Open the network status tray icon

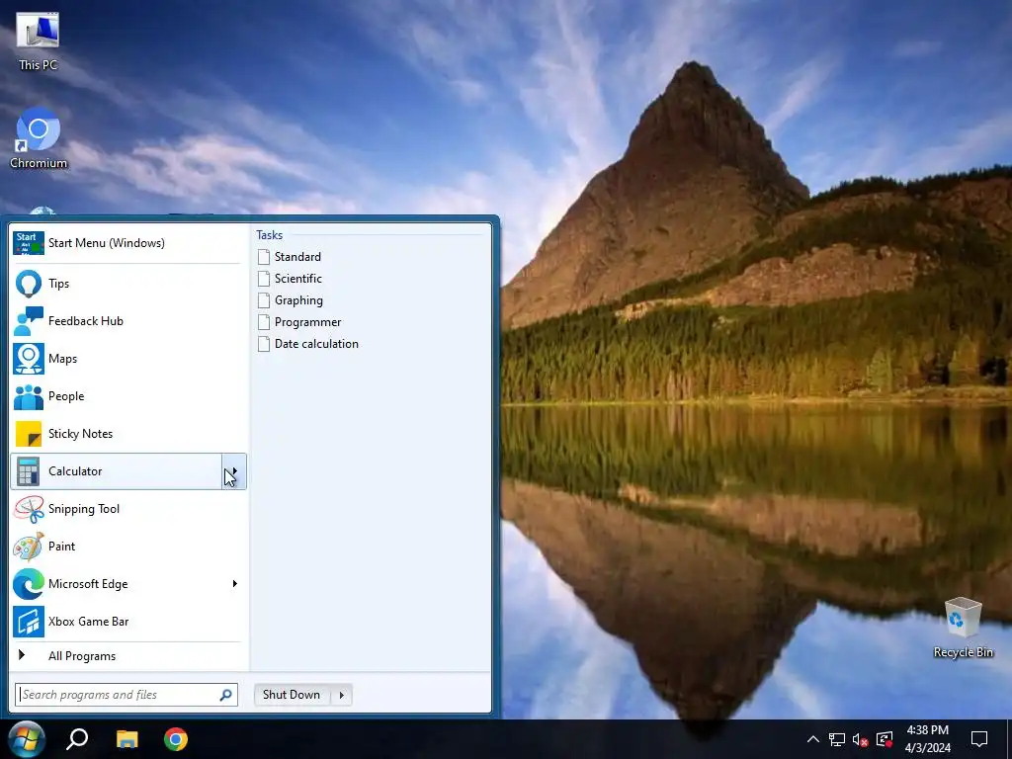pyautogui.click(x=837, y=739)
